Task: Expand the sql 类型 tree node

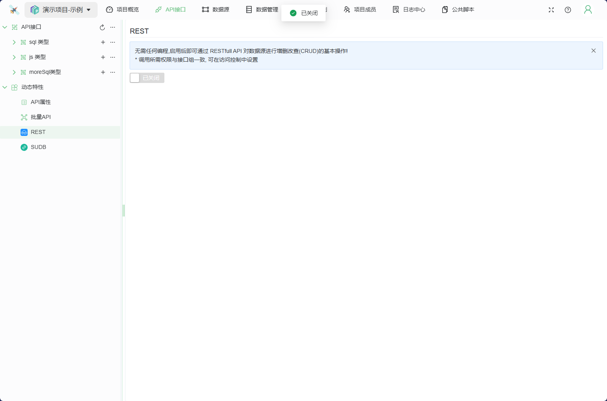Action: [x=14, y=42]
